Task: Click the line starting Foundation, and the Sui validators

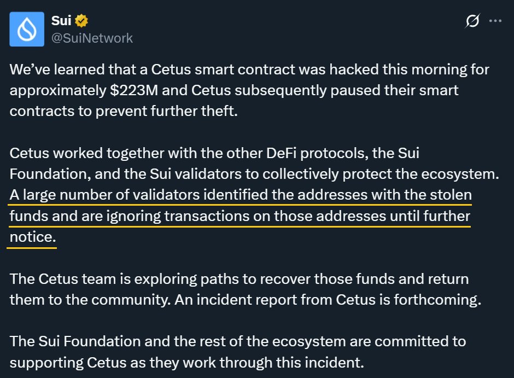Action: click(x=254, y=174)
